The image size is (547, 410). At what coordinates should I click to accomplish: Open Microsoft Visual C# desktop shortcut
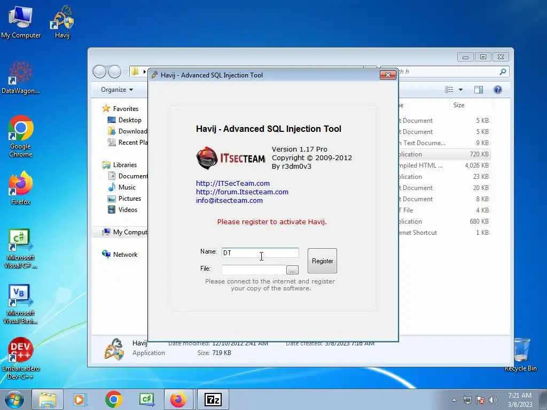[21, 249]
